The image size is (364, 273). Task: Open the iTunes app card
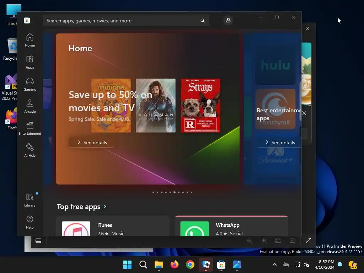click(x=113, y=226)
